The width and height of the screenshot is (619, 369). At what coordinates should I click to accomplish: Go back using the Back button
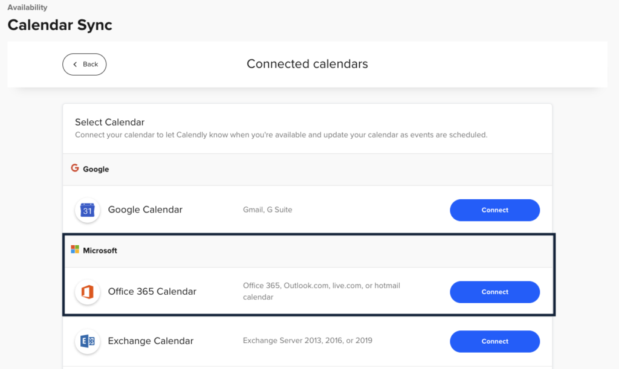85,65
